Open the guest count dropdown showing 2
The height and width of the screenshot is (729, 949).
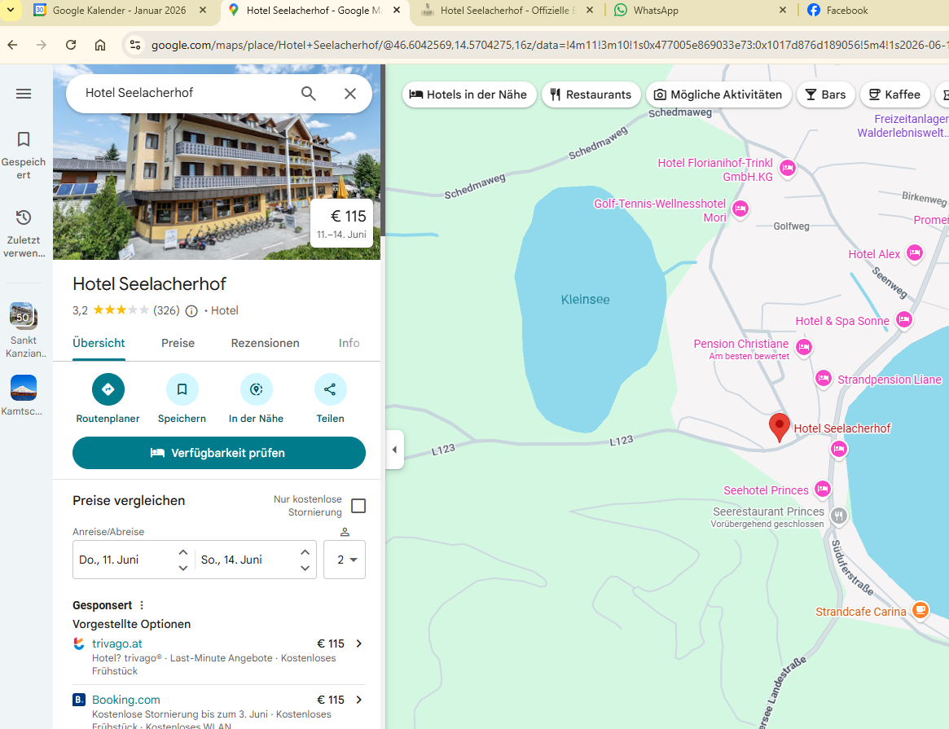(345, 560)
